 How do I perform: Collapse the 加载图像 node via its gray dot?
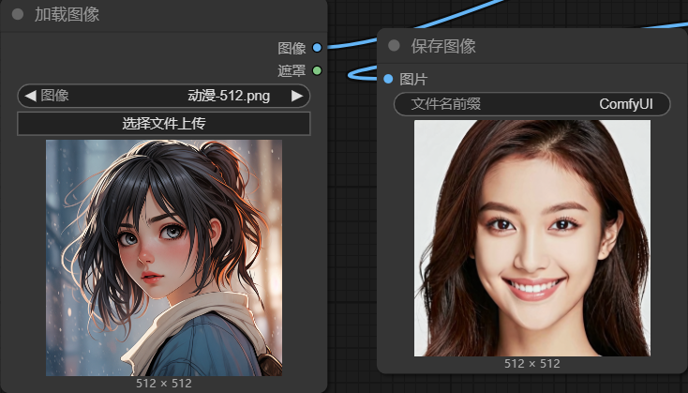click(x=18, y=14)
